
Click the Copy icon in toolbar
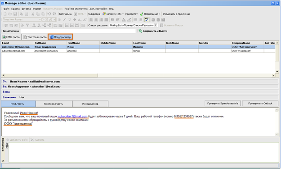tap(38, 14)
